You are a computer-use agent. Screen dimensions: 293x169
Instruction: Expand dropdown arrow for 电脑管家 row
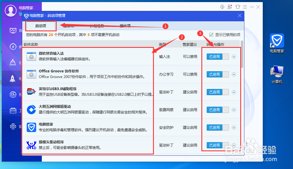point(234,128)
